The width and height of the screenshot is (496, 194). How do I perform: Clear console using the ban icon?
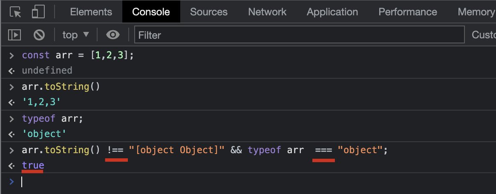[x=39, y=35]
